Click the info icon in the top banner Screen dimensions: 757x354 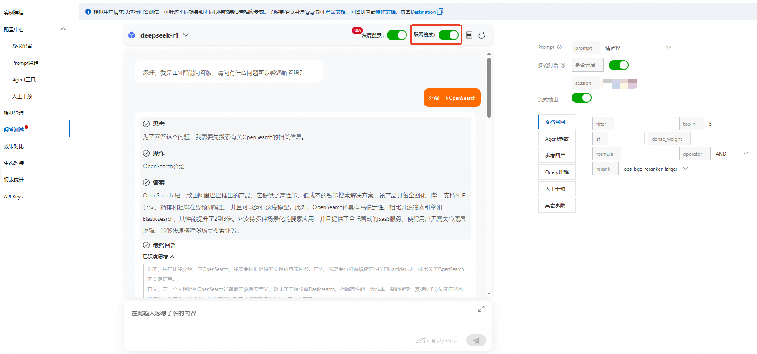point(88,12)
